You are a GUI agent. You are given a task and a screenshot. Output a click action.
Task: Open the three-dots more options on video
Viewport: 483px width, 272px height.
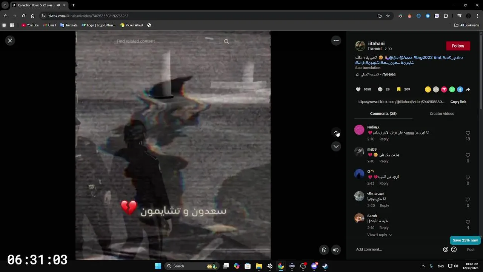pos(336,40)
